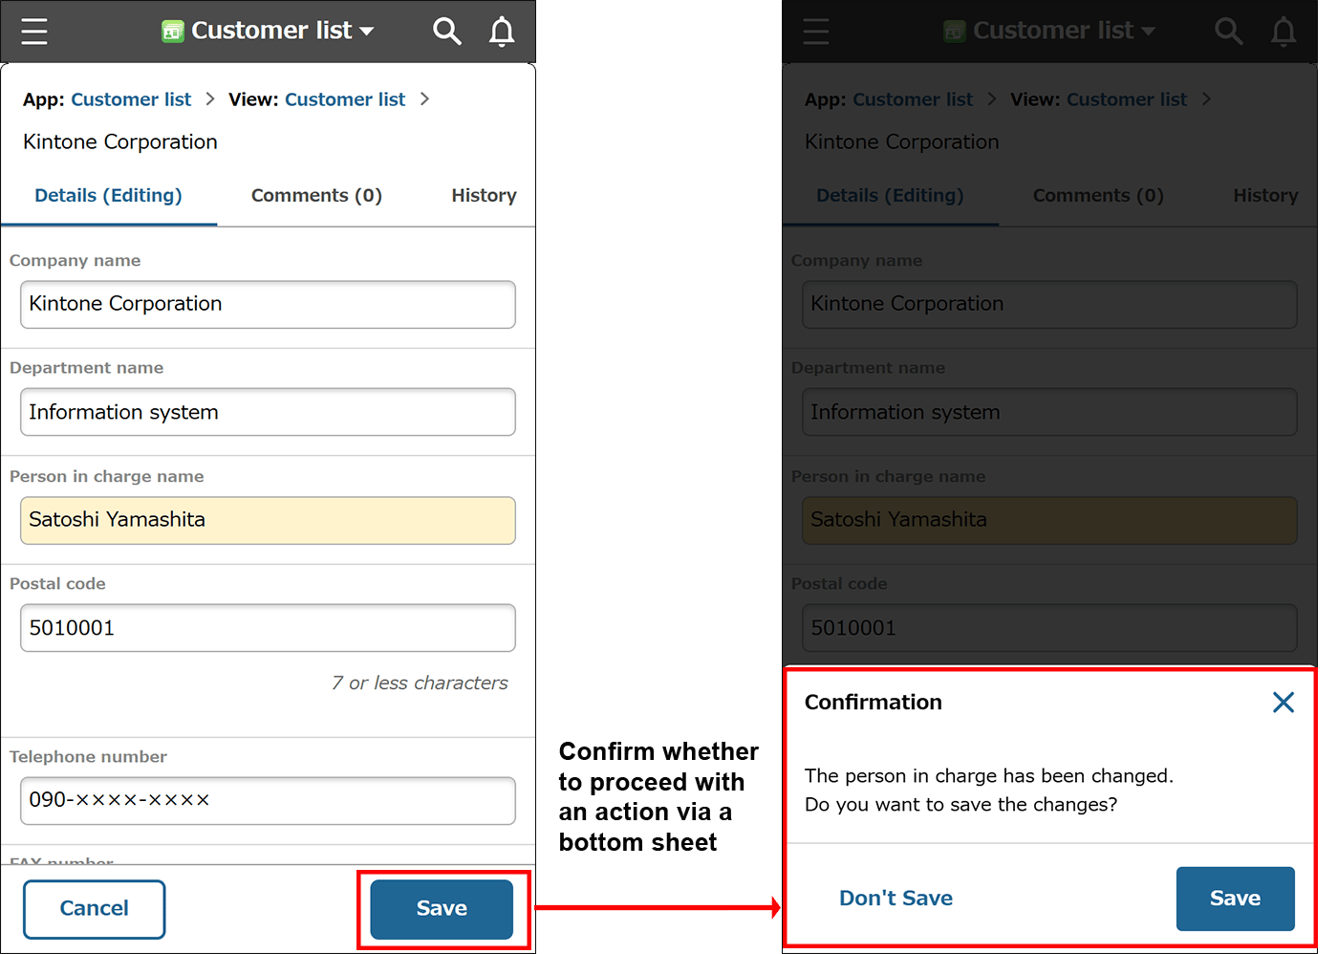Open the History tab on left screen

[484, 195]
